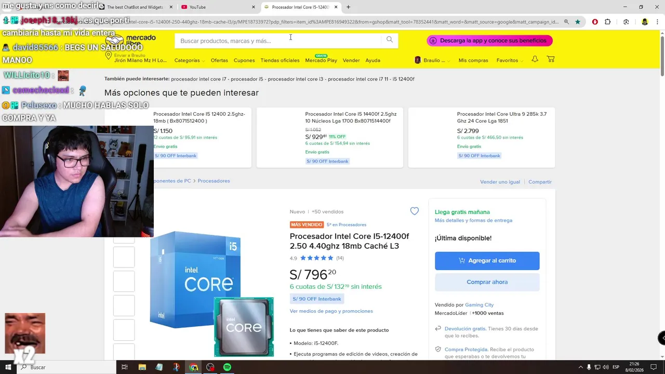Click Descarga la app banner button
This screenshot has height=374, width=665.
click(489, 41)
